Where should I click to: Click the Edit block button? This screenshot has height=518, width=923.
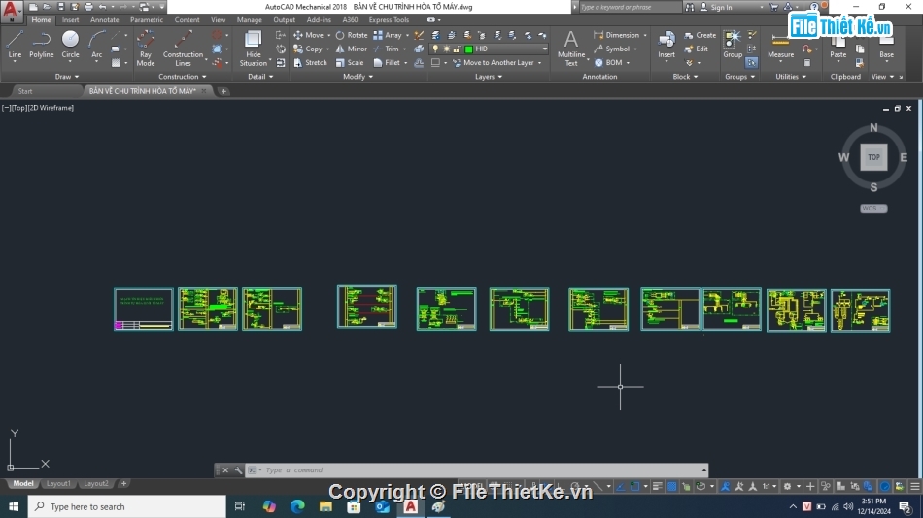[x=697, y=49]
